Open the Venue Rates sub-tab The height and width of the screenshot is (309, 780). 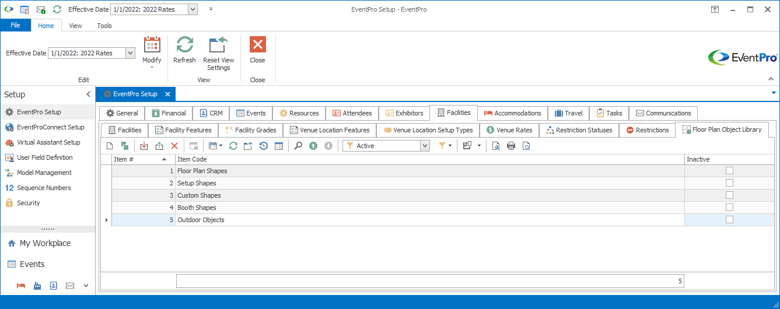509,130
